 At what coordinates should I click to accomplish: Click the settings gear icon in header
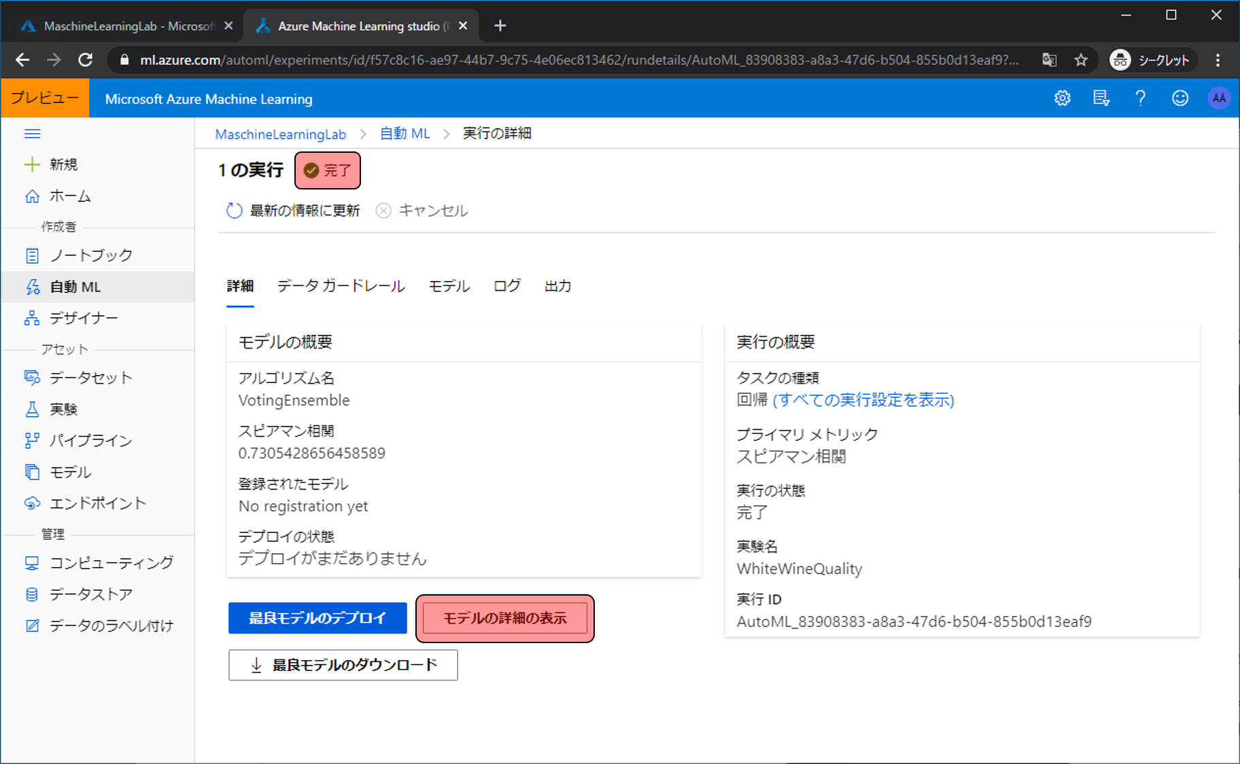(1062, 98)
